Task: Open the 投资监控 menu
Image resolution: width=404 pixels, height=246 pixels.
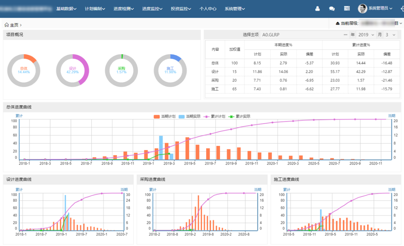Action: [x=181, y=9]
